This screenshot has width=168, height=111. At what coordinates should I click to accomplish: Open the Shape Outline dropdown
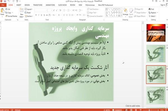pos(140,13)
